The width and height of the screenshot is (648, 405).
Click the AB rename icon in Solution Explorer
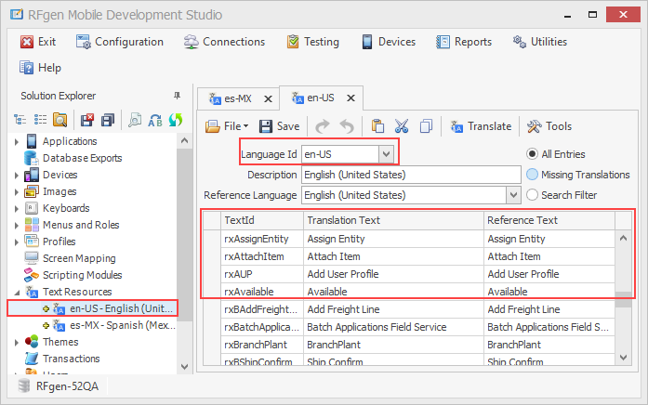click(155, 119)
